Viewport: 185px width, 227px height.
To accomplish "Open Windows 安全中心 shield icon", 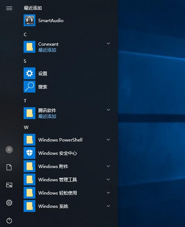I will (29, 153).
